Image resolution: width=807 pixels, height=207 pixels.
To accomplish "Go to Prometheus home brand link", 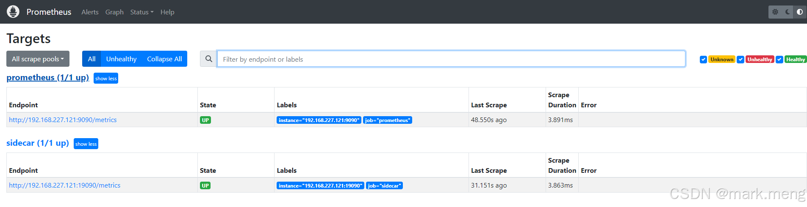I will [49, 12].
